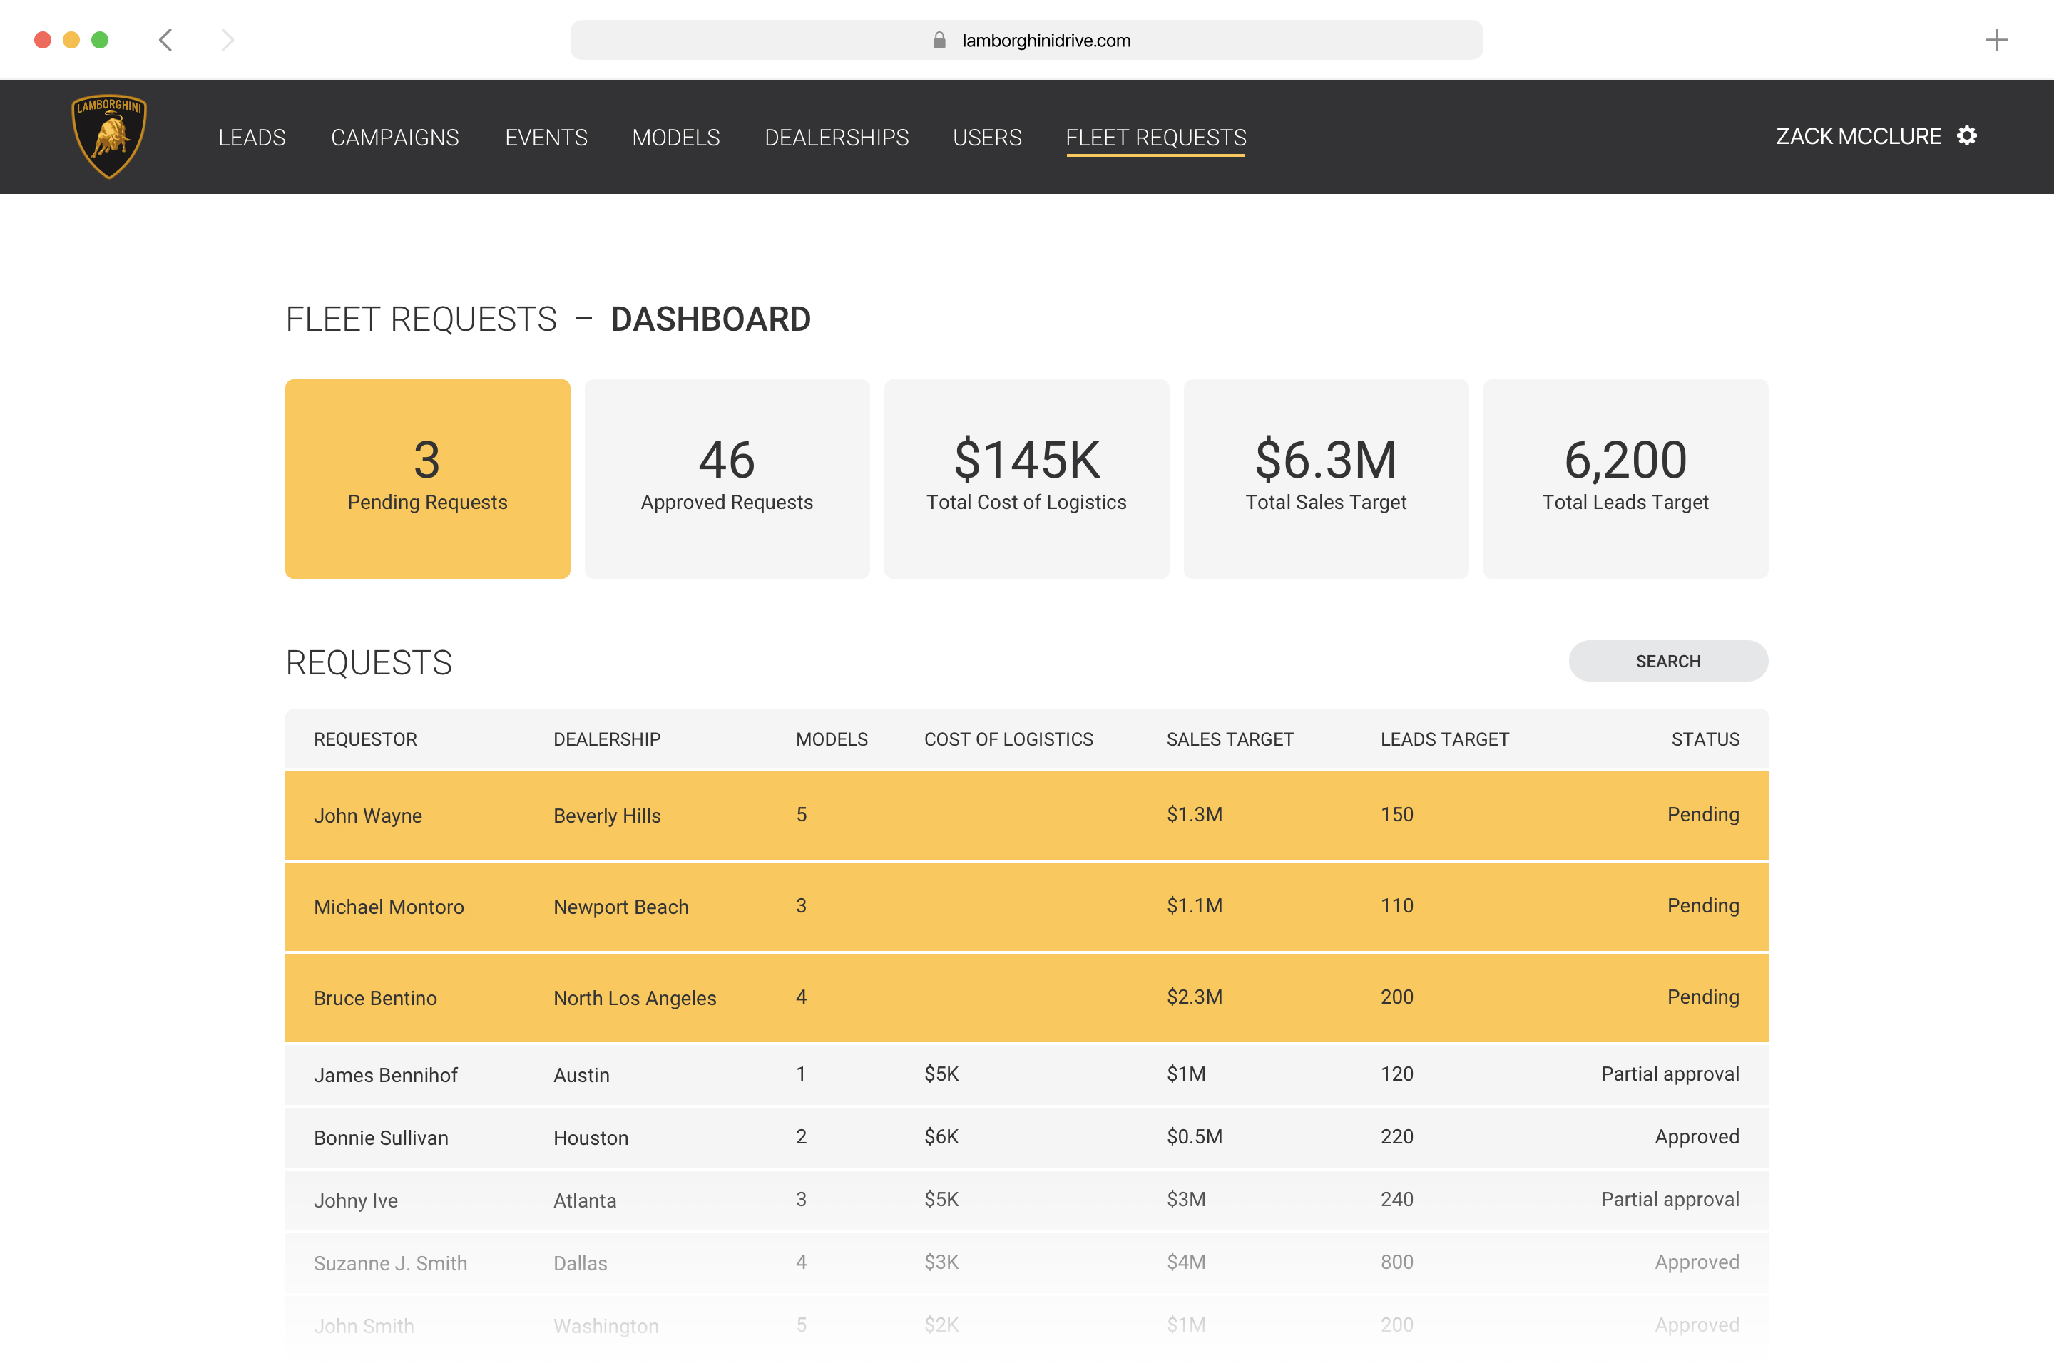This screenshot has height=1363, width=2054.
Task: Select the Approved Requests card
Action: tap(726, 478)
